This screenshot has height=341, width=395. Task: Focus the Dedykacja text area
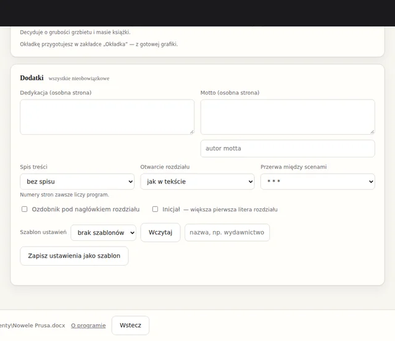(107, 117)
